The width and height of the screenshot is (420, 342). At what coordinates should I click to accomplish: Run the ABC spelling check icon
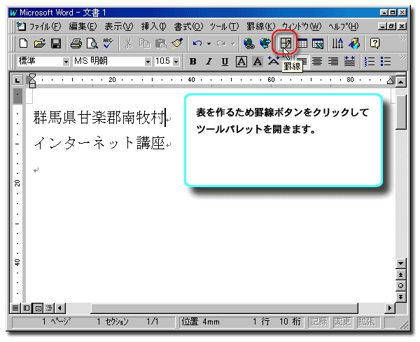coord(108,43)
